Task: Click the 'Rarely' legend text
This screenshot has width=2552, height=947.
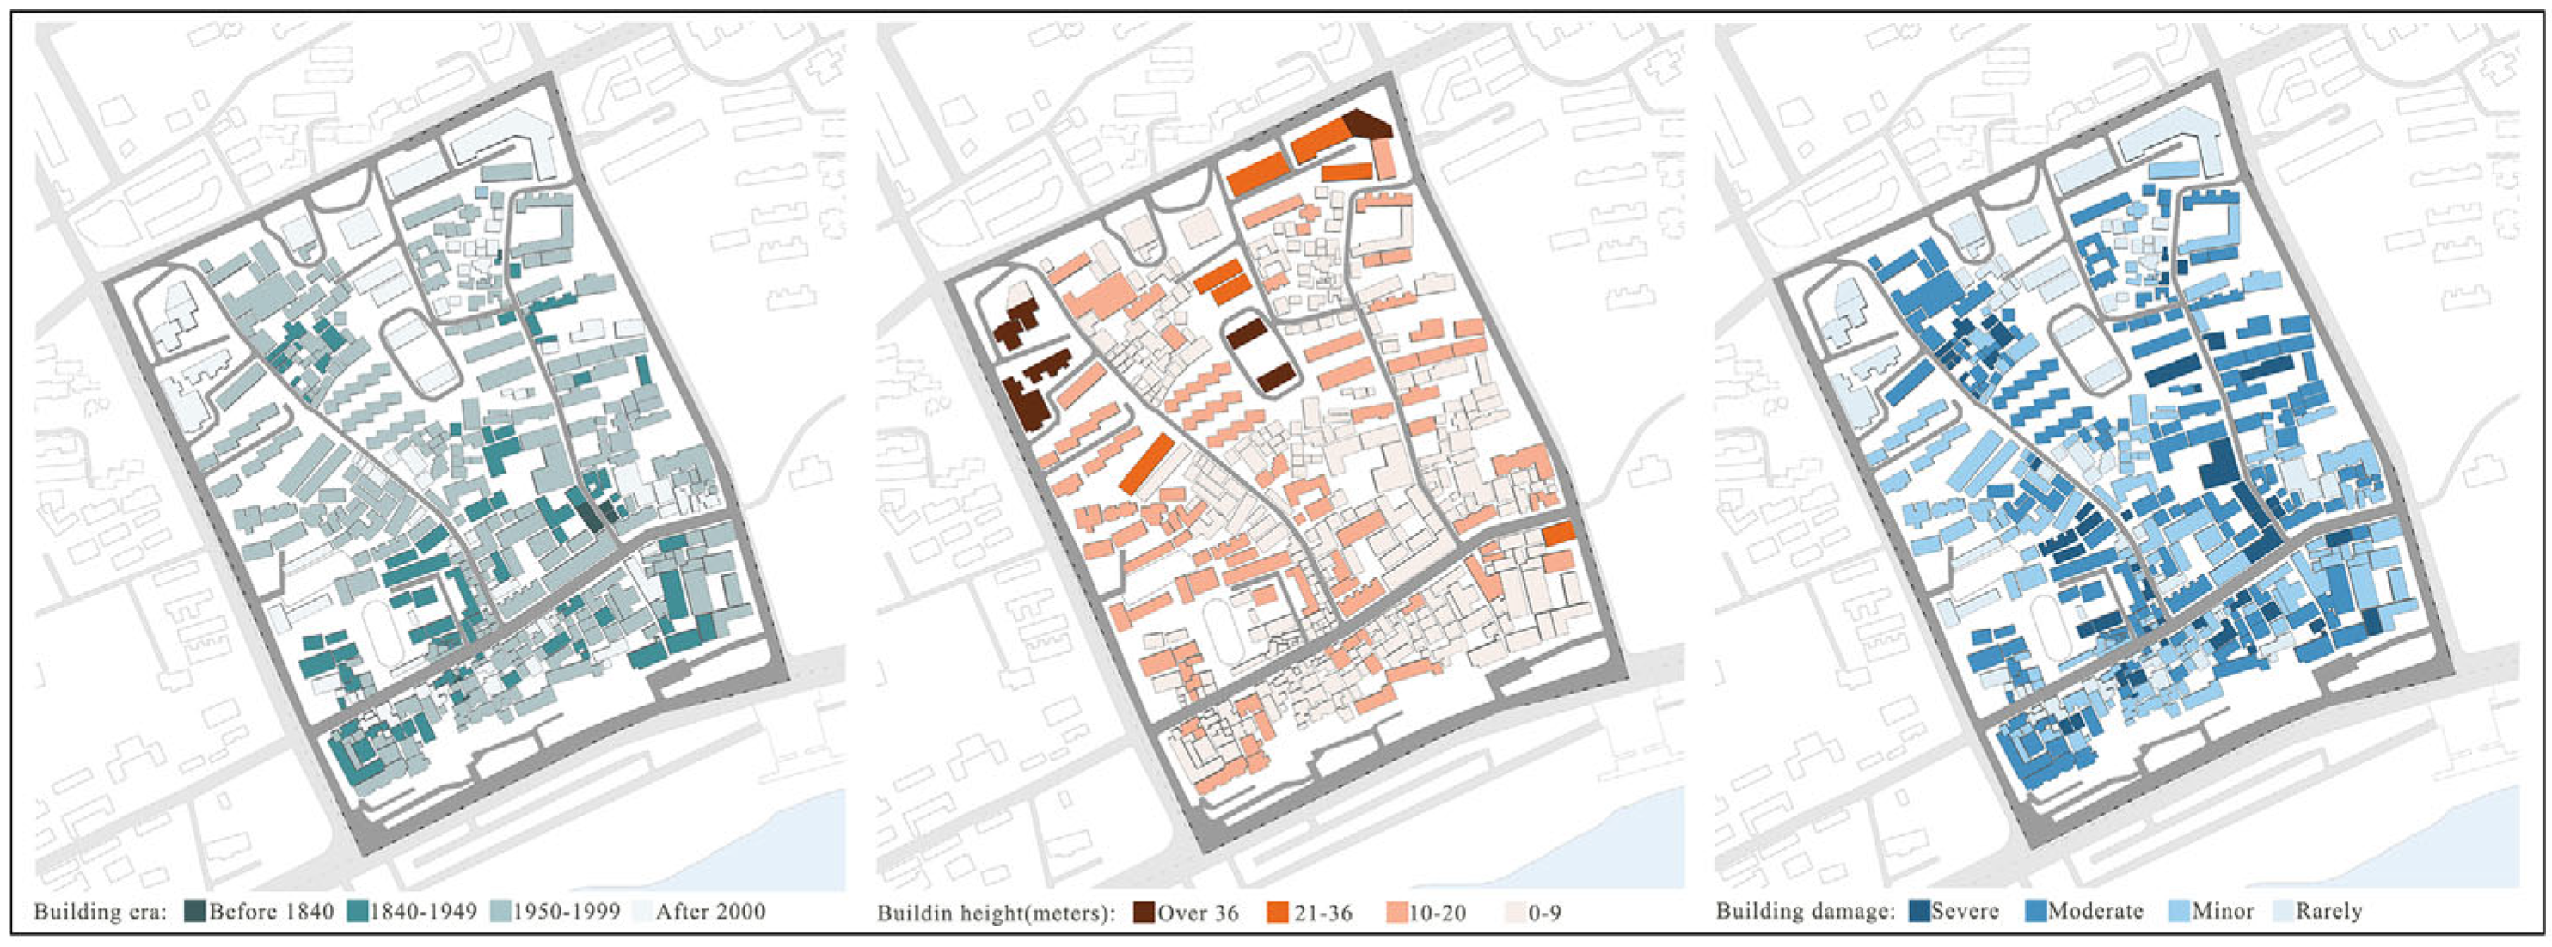Action: [2330, 913]
